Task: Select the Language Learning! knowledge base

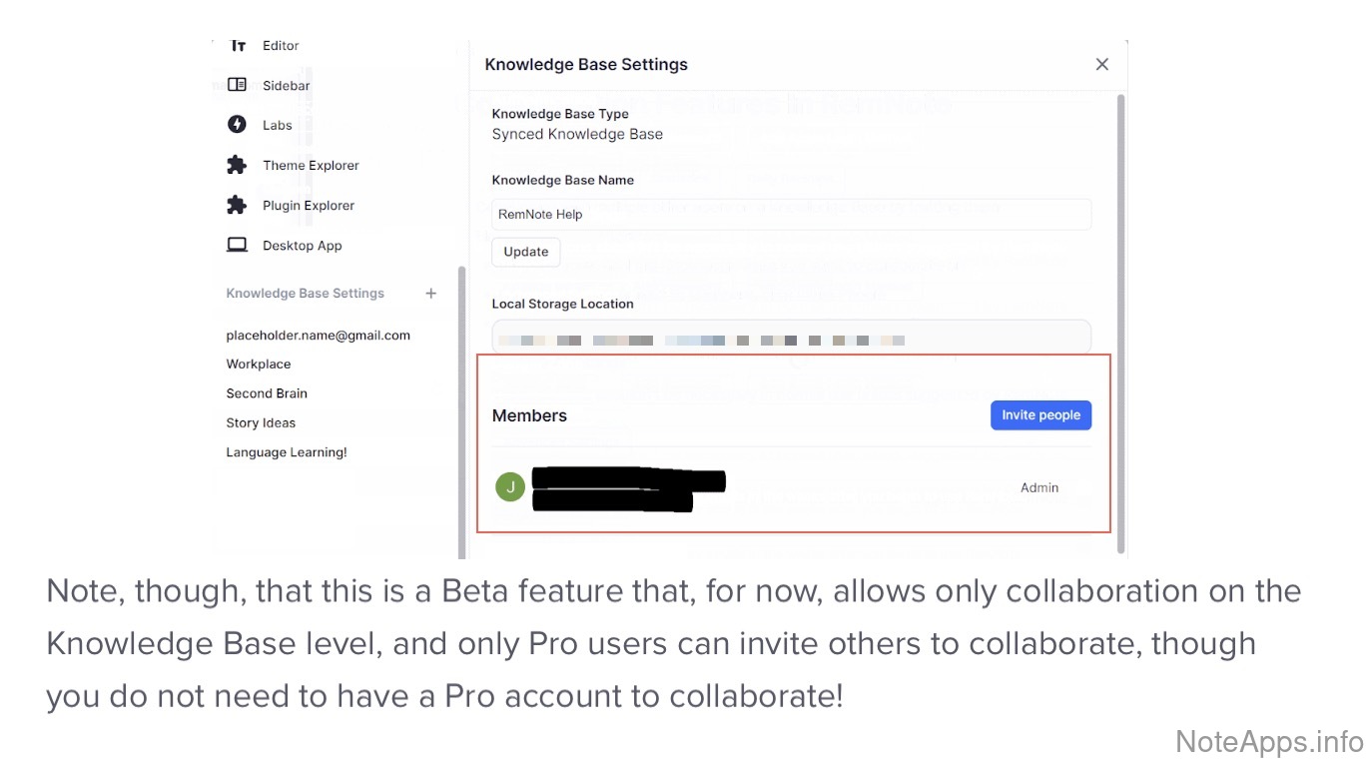Action: pos(287,452)
